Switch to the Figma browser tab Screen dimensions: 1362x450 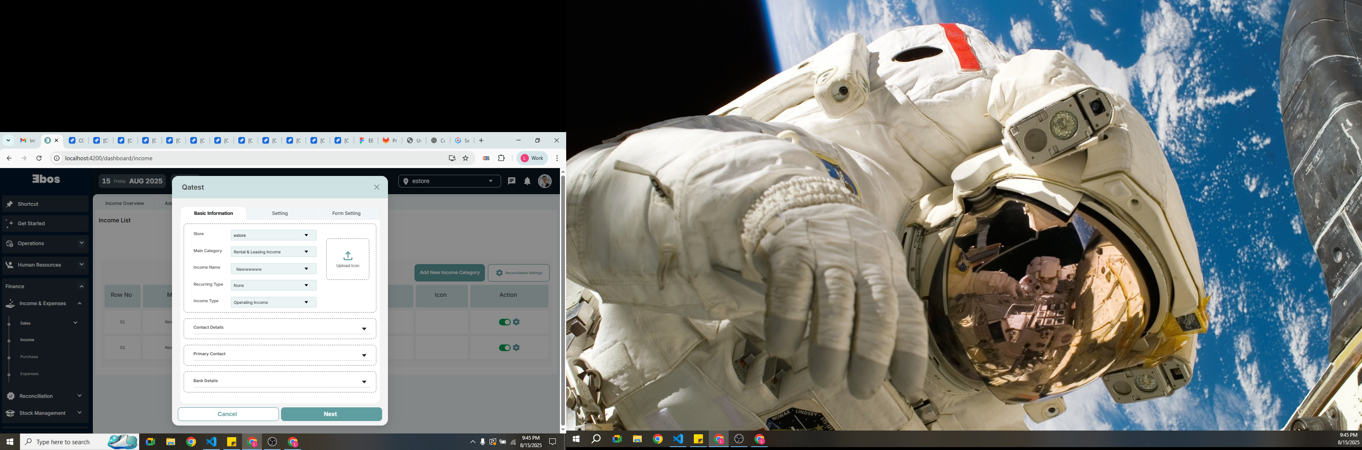point(366,140)
